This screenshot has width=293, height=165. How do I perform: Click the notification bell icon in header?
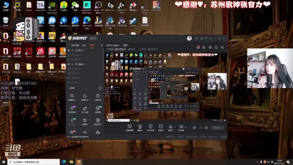coord(216,47)
